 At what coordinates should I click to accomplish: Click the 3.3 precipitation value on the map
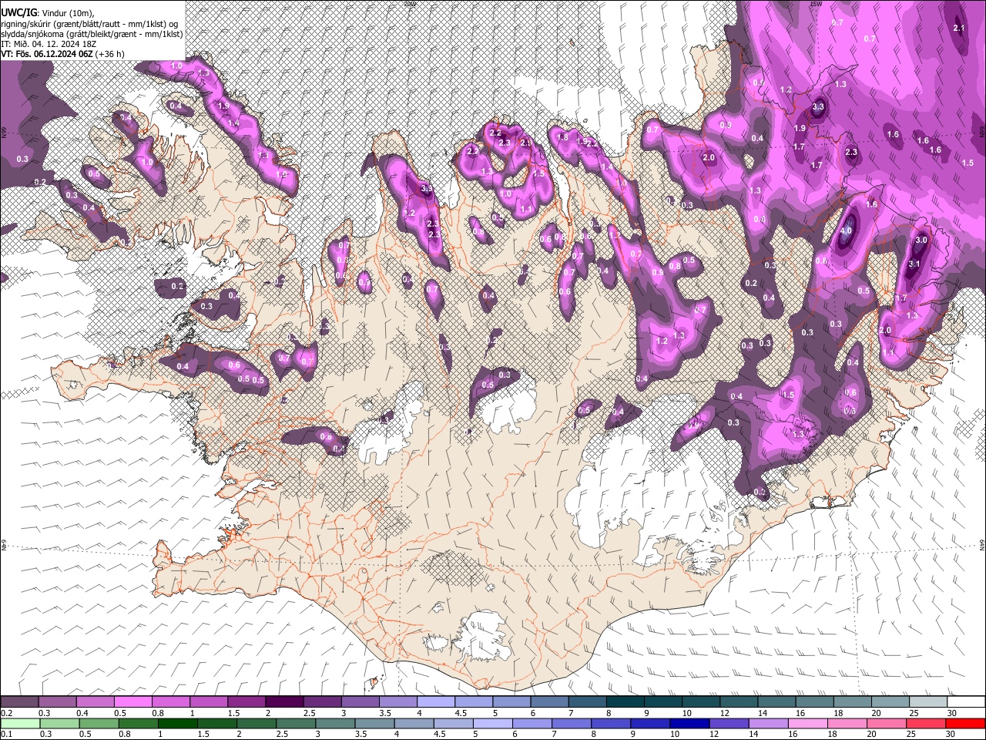pos(818,107)
